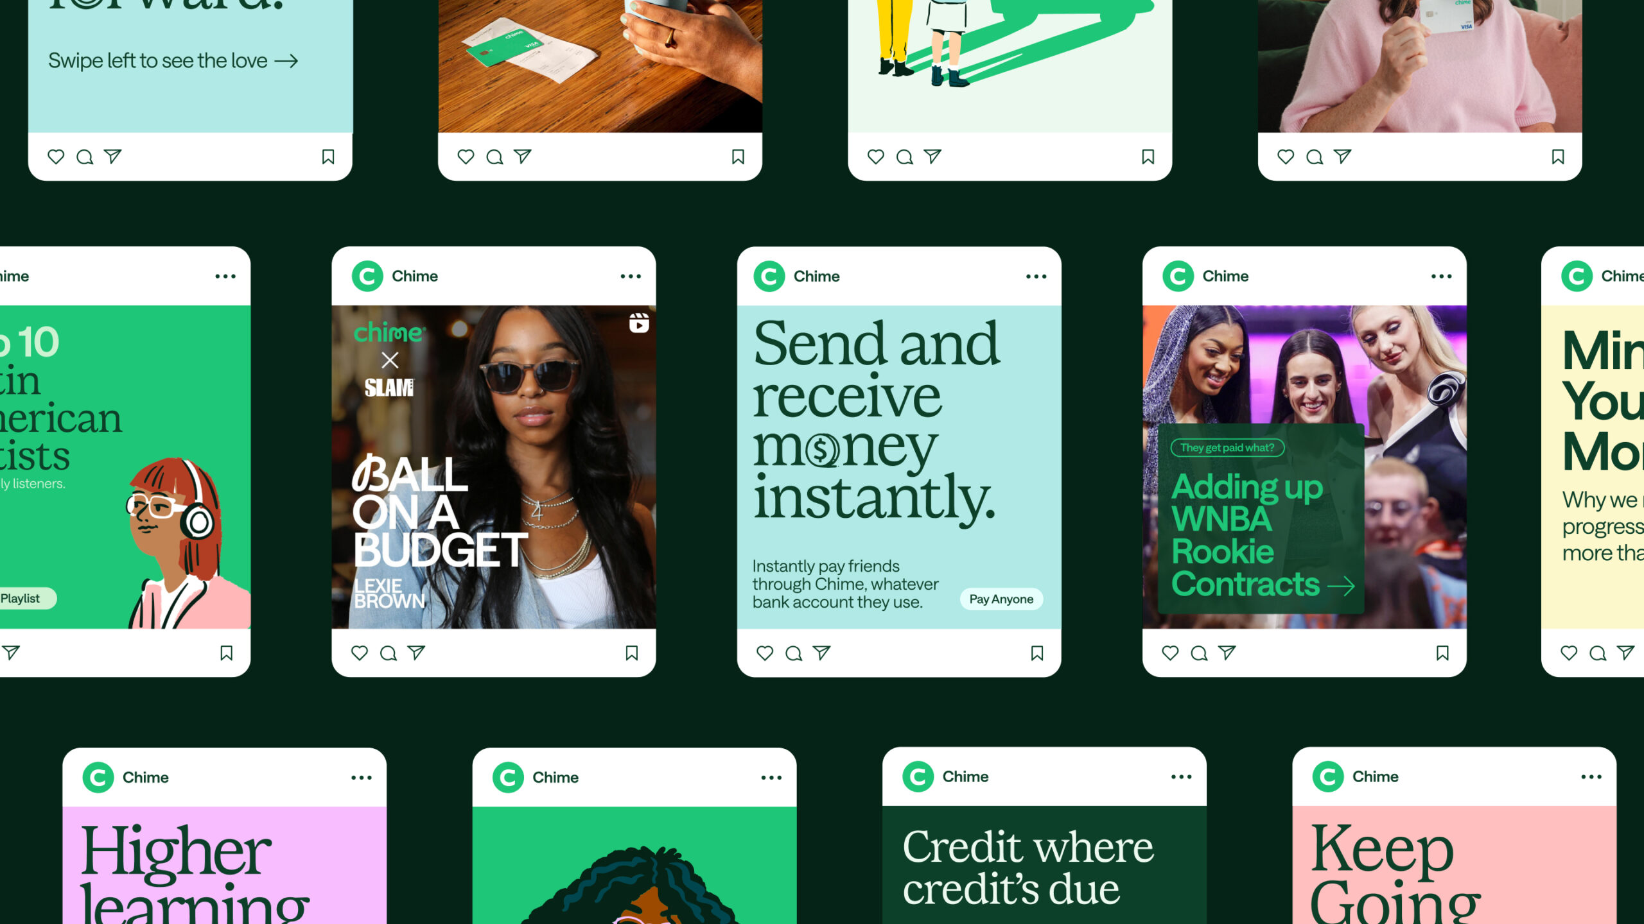Screen dimensions: 1644x924
Task: Click the share/send icon on 'Adding up WNBA' post
Action: tap(1229, 652)
